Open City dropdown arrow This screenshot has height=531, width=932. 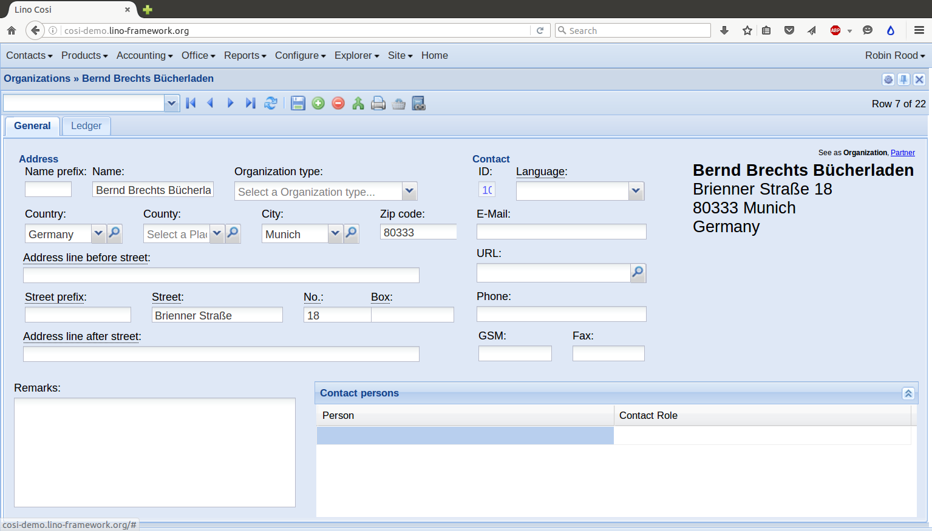coord(335,233)
